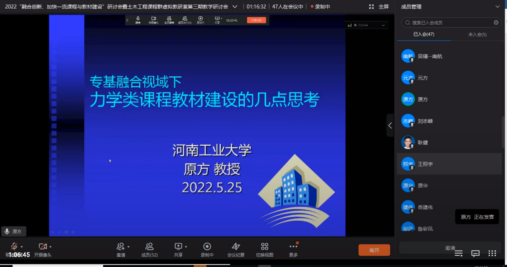The height and width of the screenshot is (267, 507).
Task: Toggle the 录制中 recording button
Action: (207, 249)
